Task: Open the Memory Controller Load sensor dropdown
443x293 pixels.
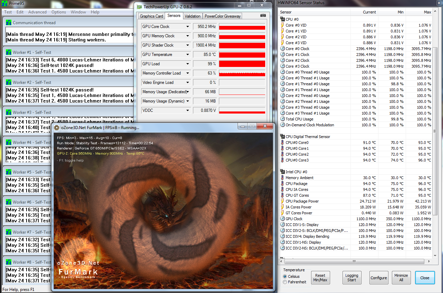Action: [x=188, y=73]
